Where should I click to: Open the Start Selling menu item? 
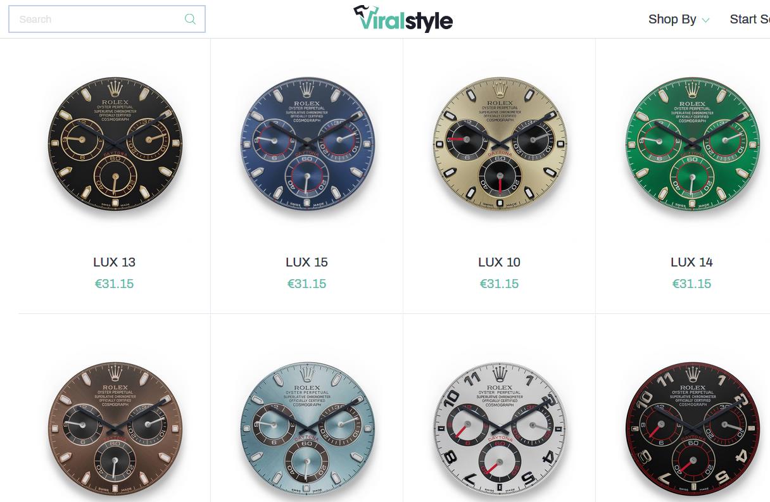[x=750, y=19]
